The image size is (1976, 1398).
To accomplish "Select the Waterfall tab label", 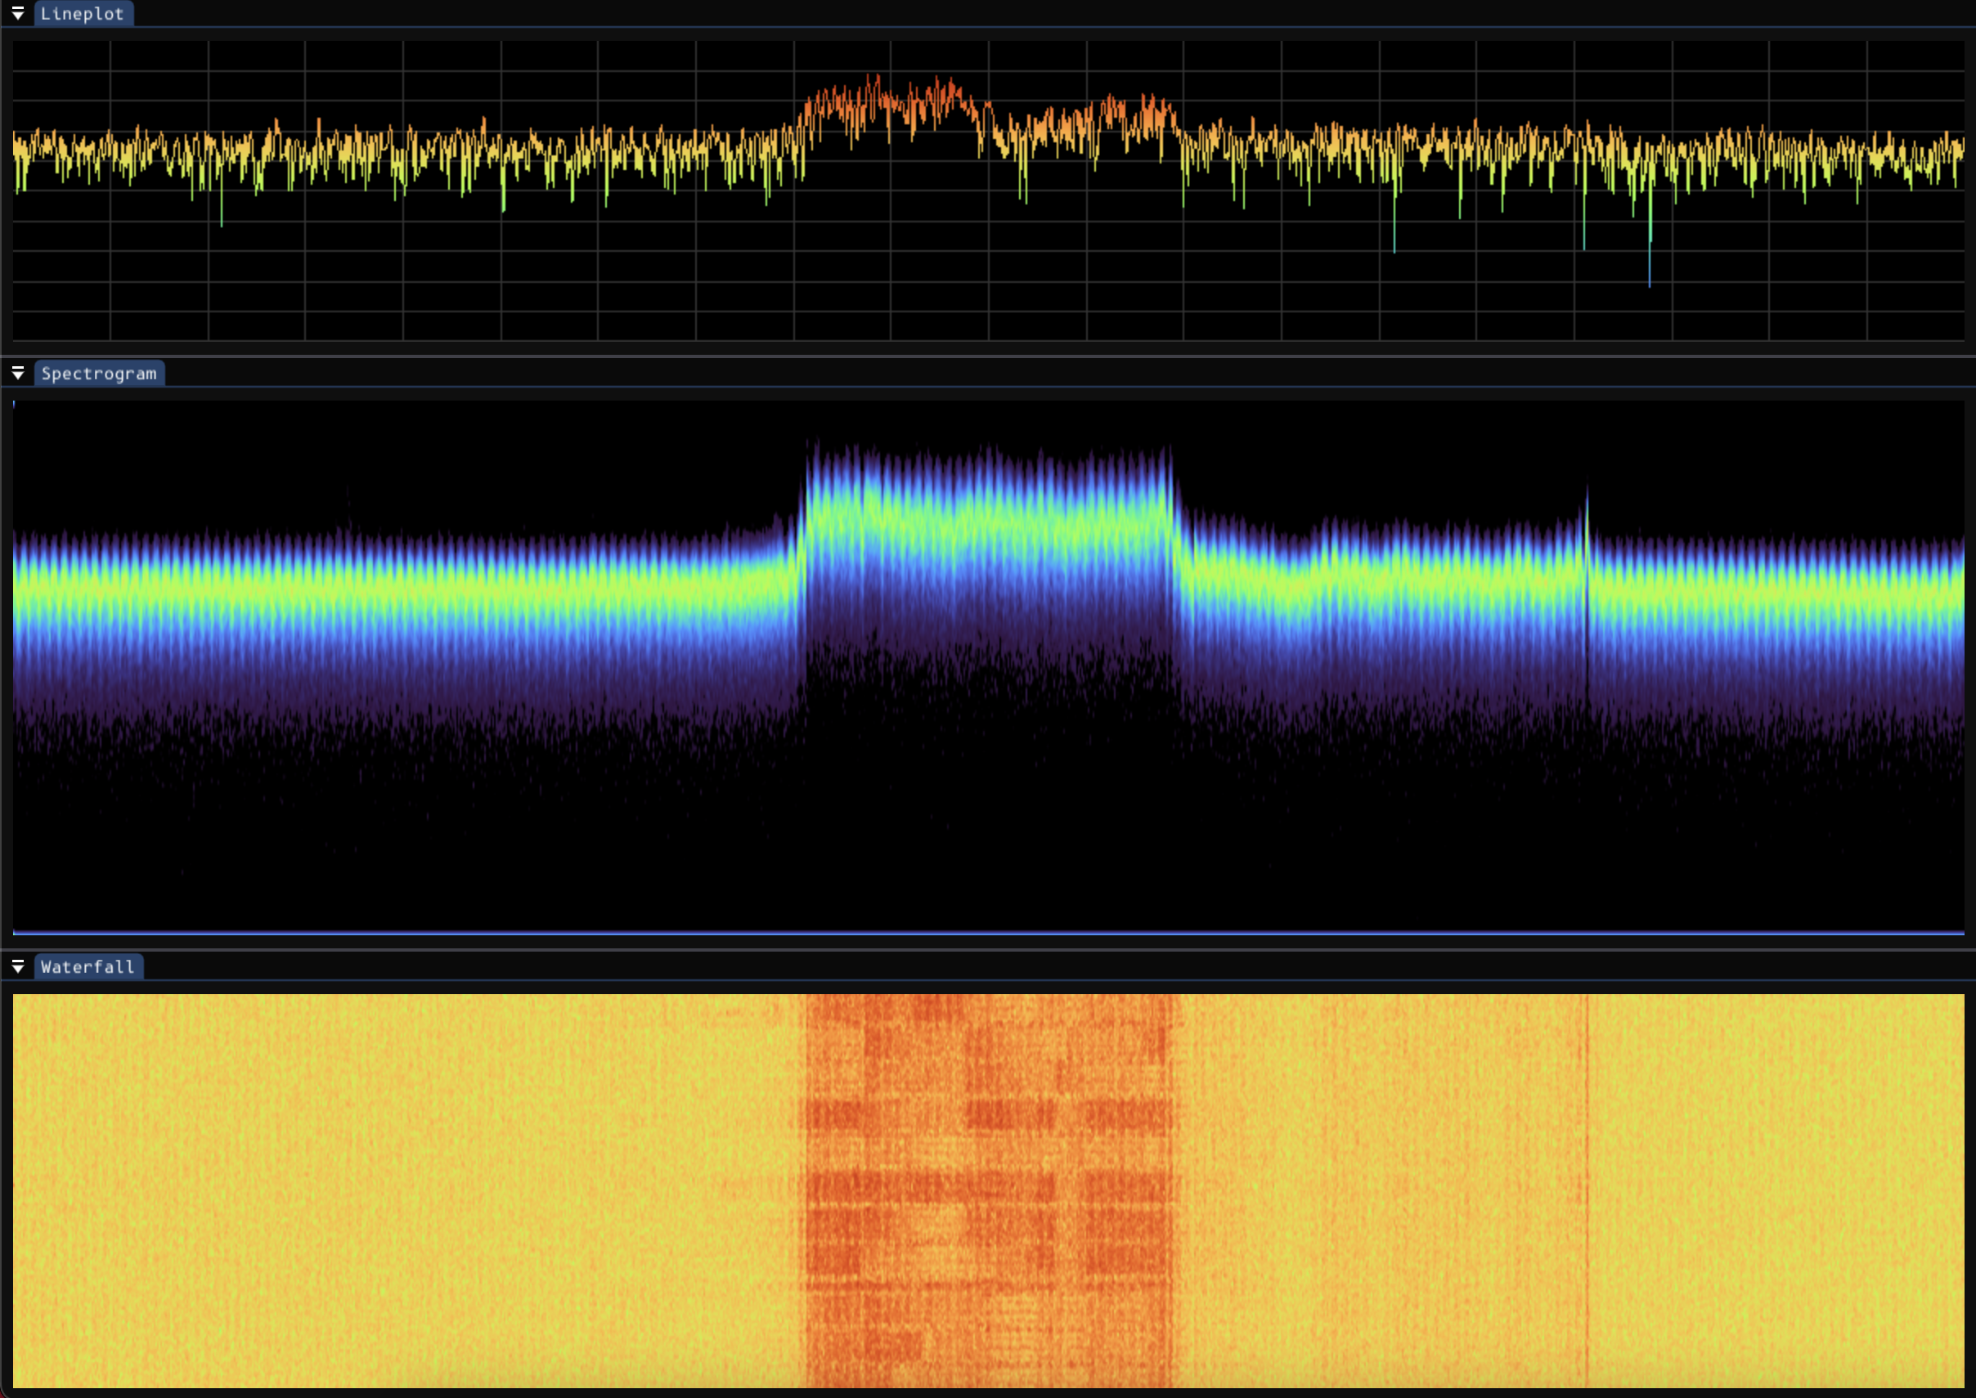I will (88, 966).
